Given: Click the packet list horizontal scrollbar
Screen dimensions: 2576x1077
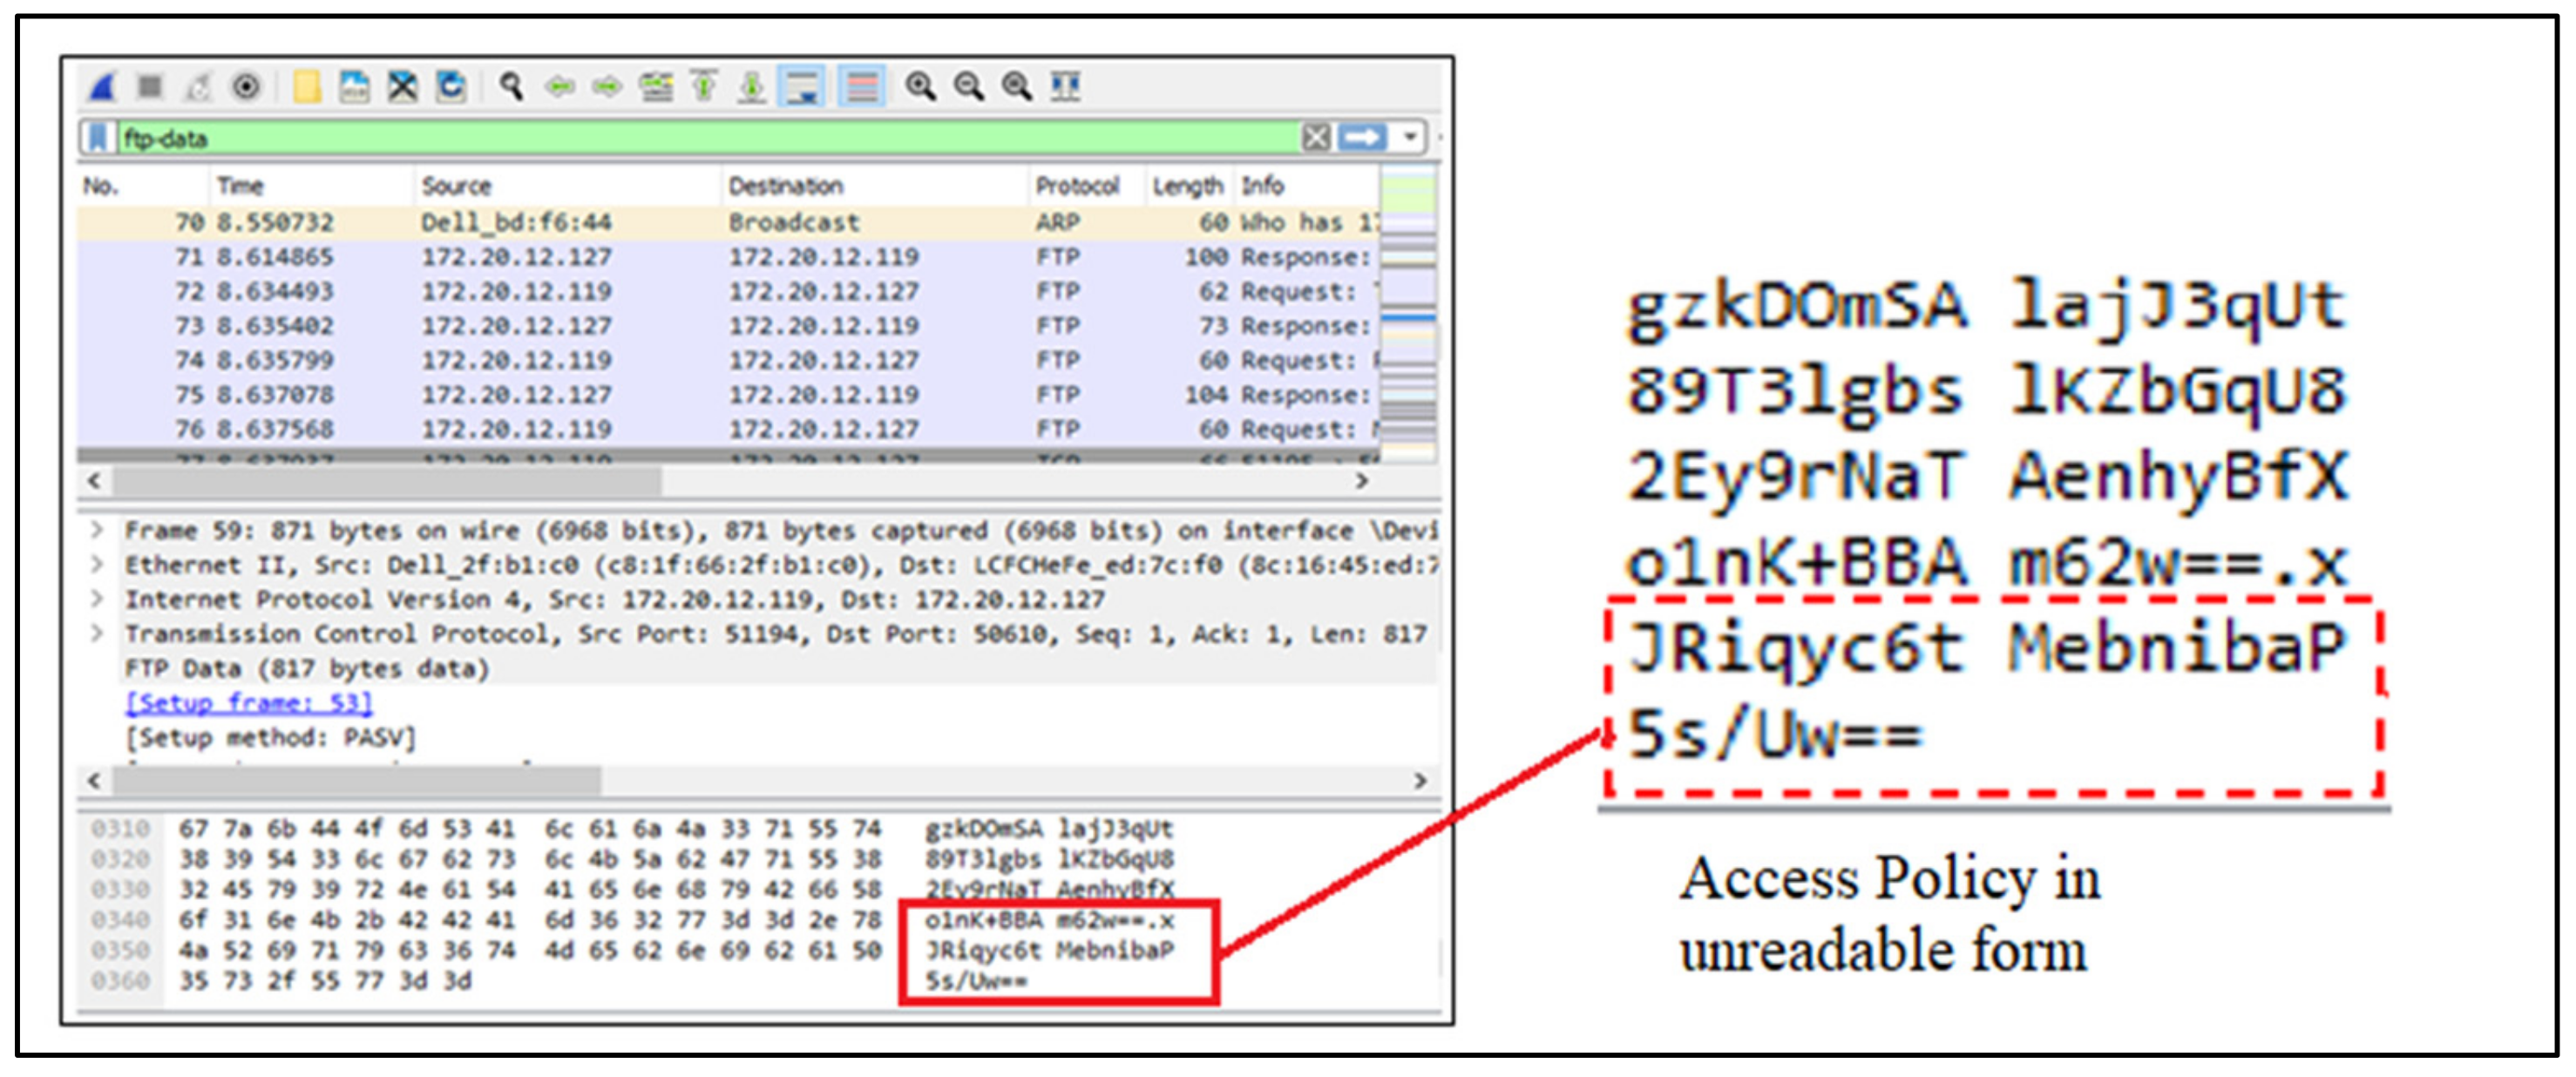Looking at the screenshot, I should [x=386, y=482].
